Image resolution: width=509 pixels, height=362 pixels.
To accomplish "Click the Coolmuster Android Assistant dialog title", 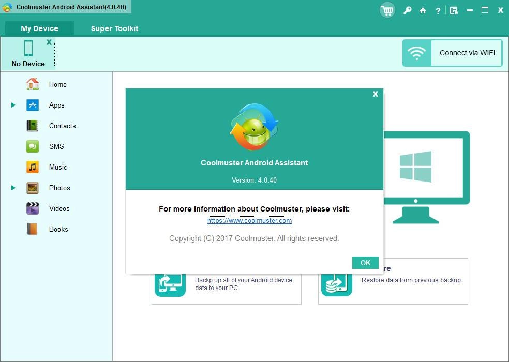I will coord(254,163).
